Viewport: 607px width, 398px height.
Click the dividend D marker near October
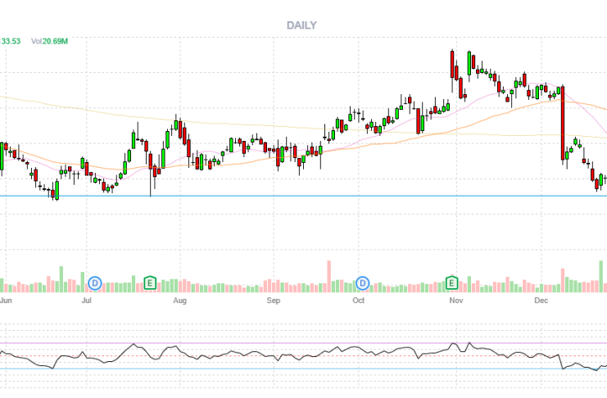(x=363, y=283)
